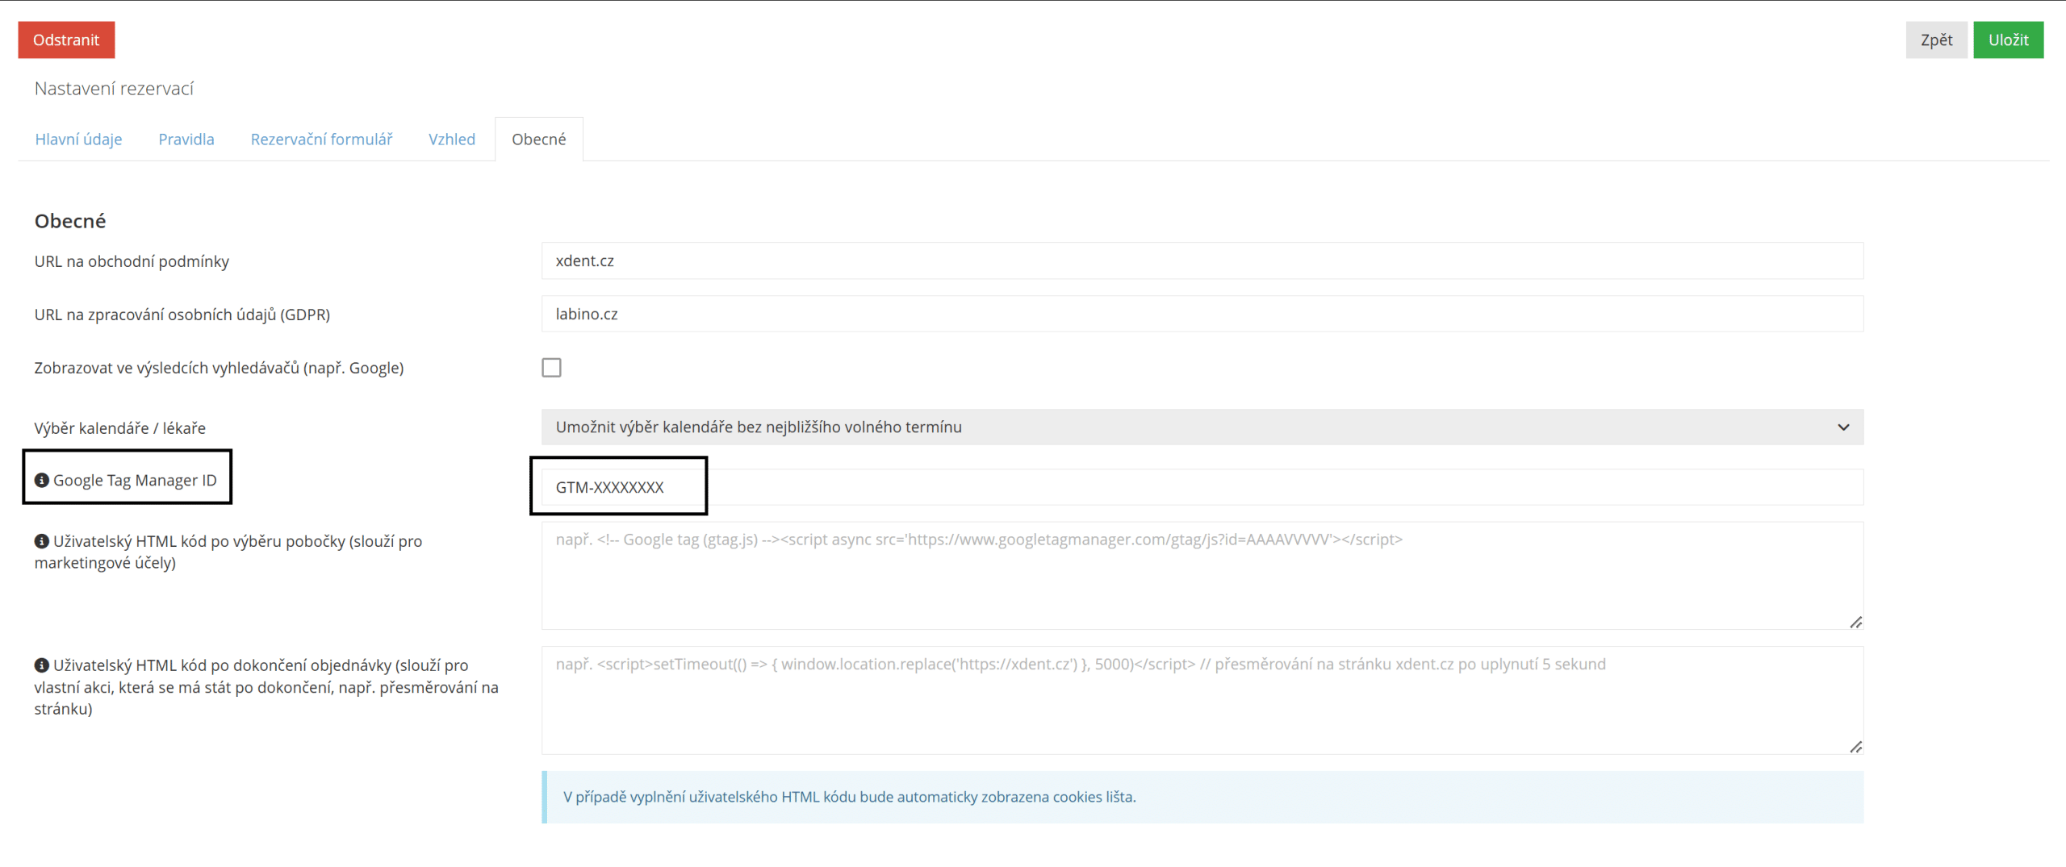Open the Pravidla tab

pyautogui.click(x=186, y=140)
